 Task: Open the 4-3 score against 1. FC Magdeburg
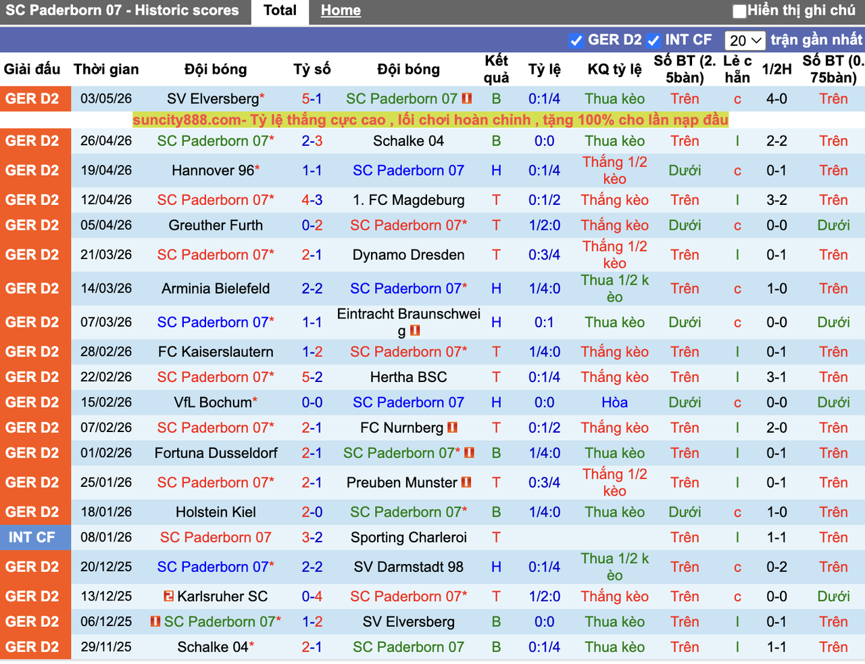click(x=312, y=200)
